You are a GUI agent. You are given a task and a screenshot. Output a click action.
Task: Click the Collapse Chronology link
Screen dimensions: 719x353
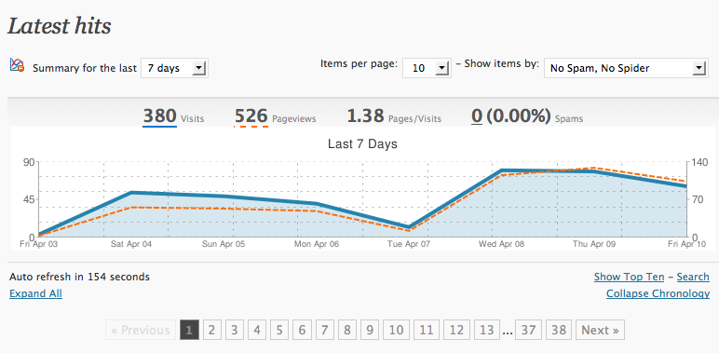tap(658, 293)
